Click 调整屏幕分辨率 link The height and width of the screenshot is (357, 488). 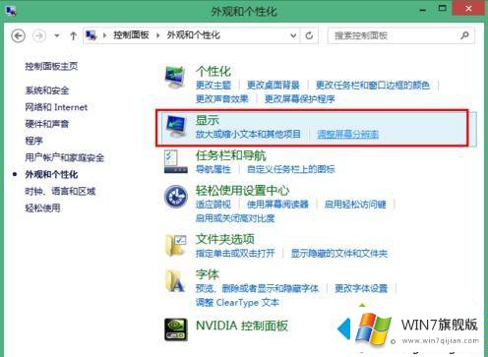[348, 134]
